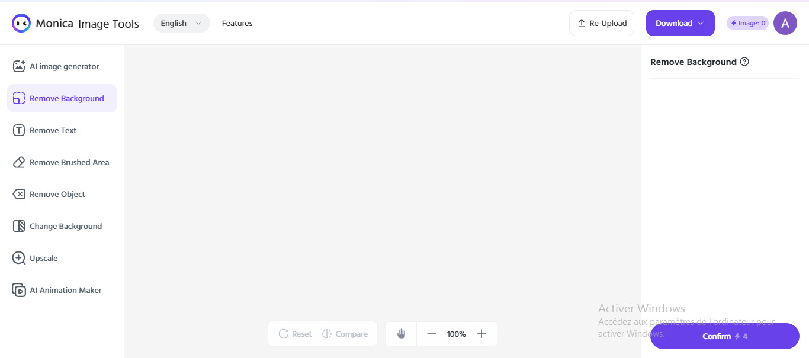The height and width of the screenshot is (358, 809).
Task: Expand the Download options dropdown
Action: point(680,23)
